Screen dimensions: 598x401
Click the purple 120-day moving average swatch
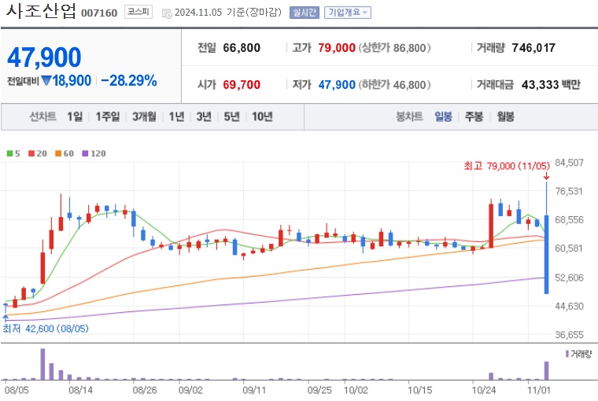[85, 153]
